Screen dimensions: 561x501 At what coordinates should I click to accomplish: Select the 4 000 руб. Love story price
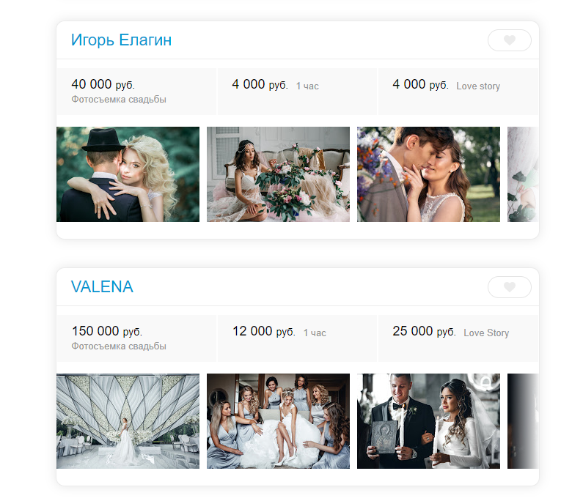tap(458, 92)
